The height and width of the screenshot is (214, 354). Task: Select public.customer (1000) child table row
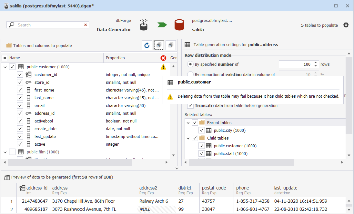(x=265, y=146)
